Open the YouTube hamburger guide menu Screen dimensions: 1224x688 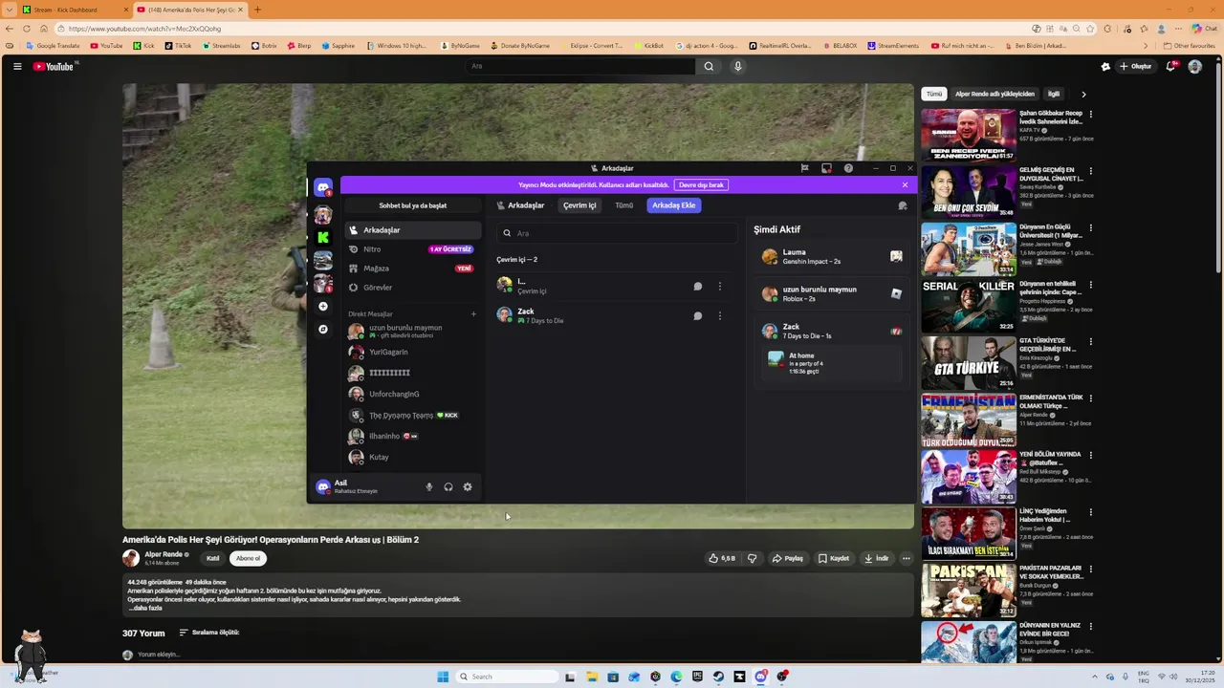17,67
